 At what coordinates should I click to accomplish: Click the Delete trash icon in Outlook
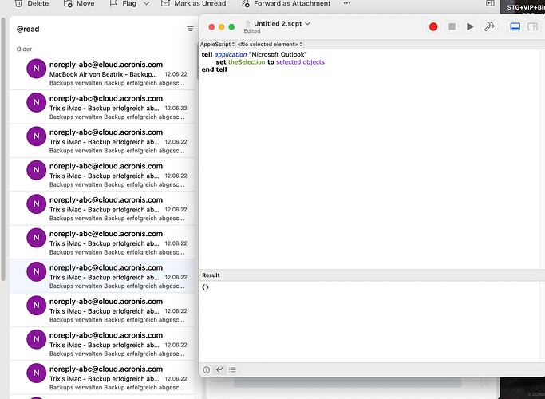pos(19,3)
